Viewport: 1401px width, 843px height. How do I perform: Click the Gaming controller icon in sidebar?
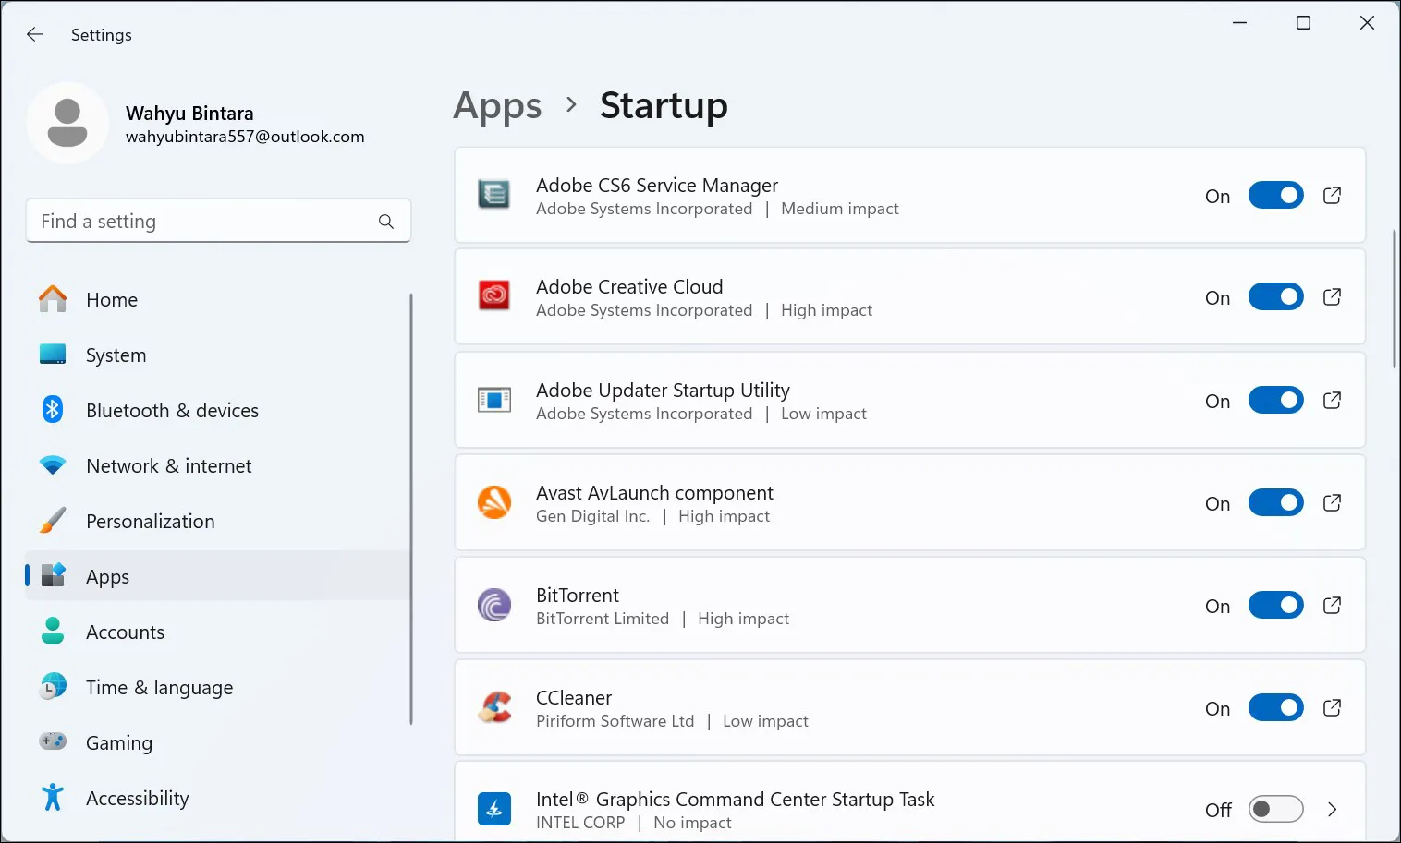(53, 741)
